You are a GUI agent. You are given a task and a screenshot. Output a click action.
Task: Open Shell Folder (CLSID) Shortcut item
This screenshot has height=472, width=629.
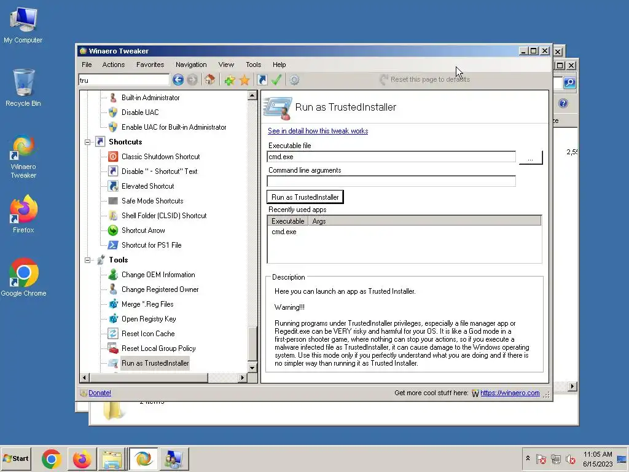pos(163,216)
